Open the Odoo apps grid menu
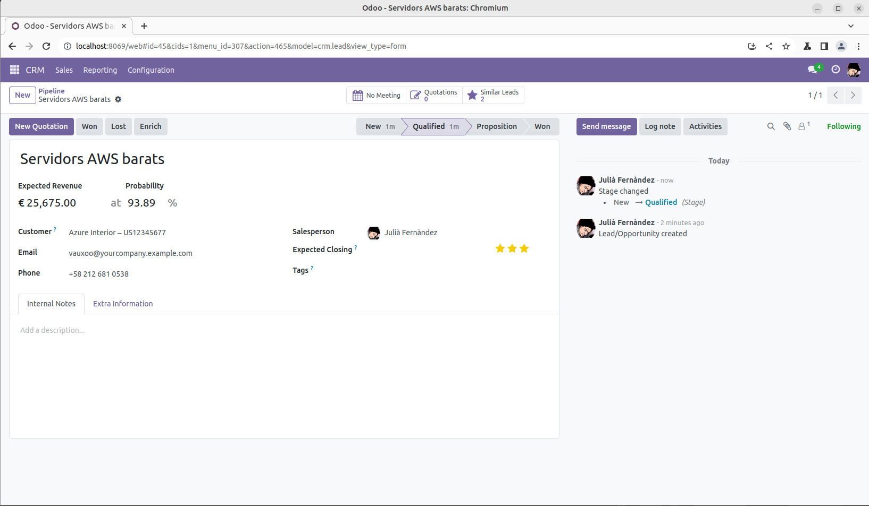 (14, 70)
